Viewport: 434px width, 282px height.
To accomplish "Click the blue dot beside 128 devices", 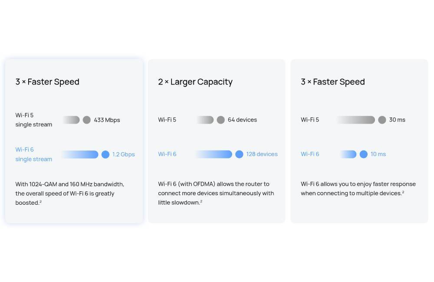I will click(x=239, y=154).
